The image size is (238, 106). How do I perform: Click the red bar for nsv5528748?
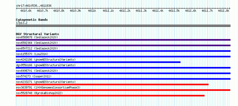[110, 96]
